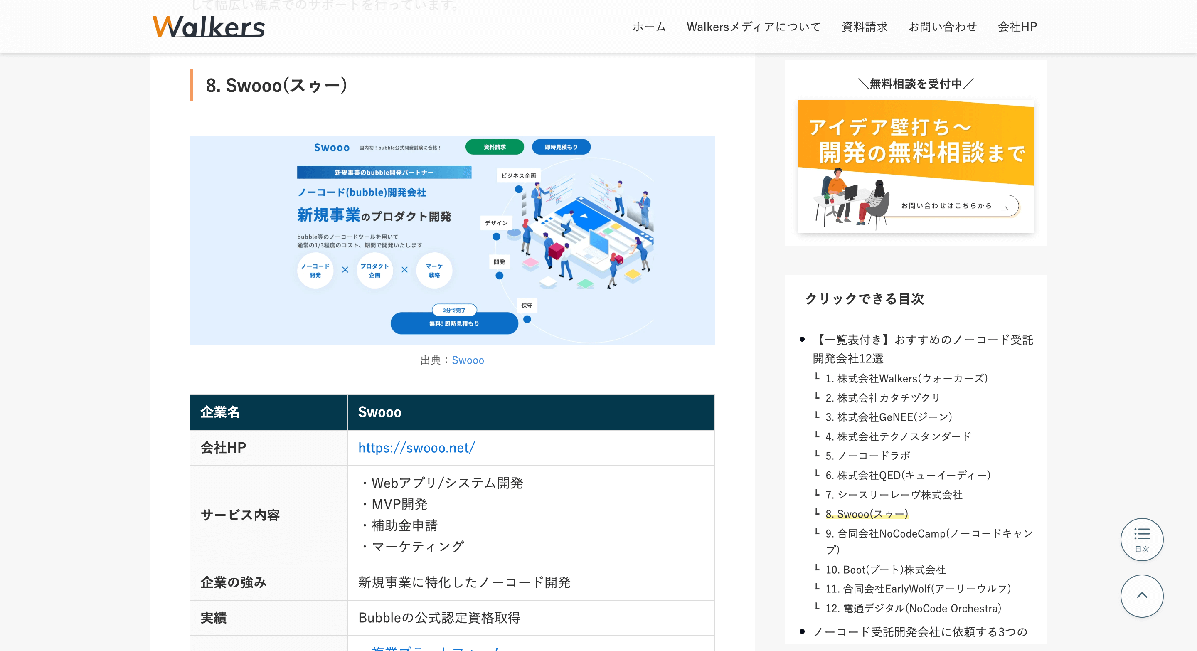Go to 4. 株式会社テクノスタンダード section
Image resolution: width=1197 pixels, height=651 pixels.
click(898, 436)
